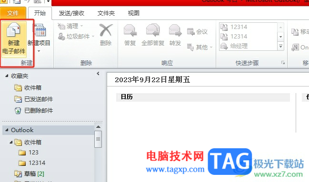Switch to the 文件夹 folder tab
This screenshot has width=309, height=182.
point(106,13)
